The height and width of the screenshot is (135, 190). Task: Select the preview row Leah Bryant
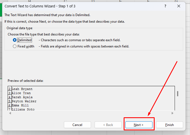22,89
